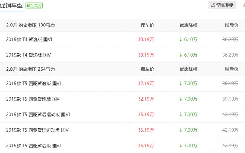Click 36.29万 guide price in T4 智逸版 国V row
The height and width of the screenshot is (153, 245).
(x=230, y=55)
